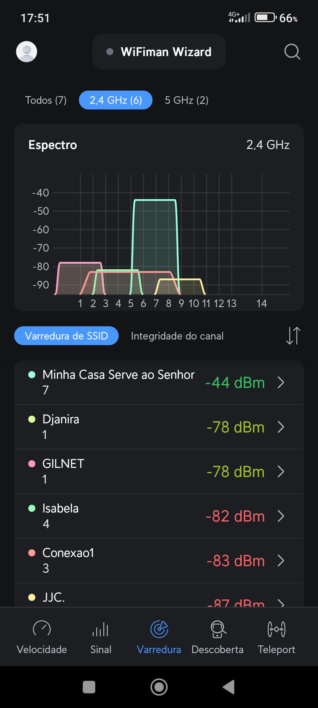Tap the WiFiman Wizard button
318x708 pixels.
tap(159, 52)
